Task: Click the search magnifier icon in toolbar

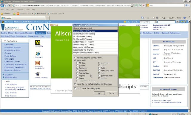Action: (x=186, y=5)
